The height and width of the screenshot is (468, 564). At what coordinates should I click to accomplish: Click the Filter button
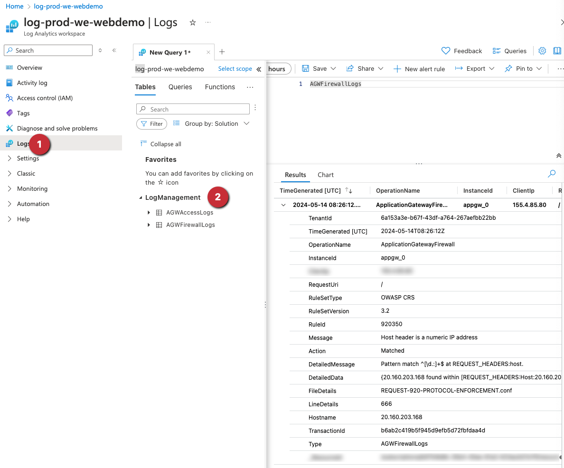coord(152,124)
